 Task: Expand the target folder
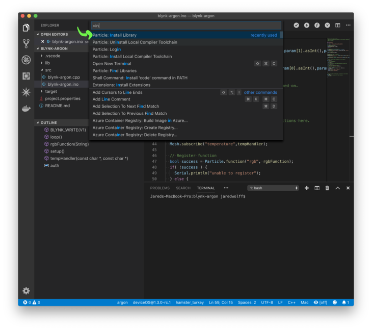click(42, 91)
